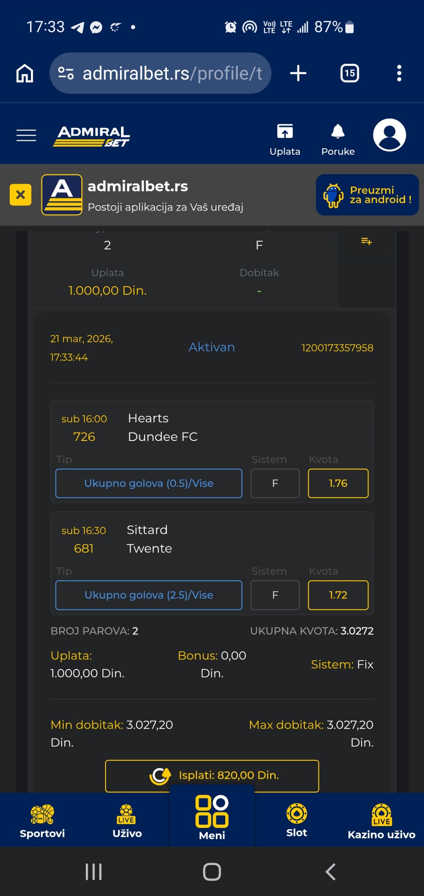Viewport: 424px width, 896px height.
Task: Open a new browser tab
Action: [x=298, y=73]
